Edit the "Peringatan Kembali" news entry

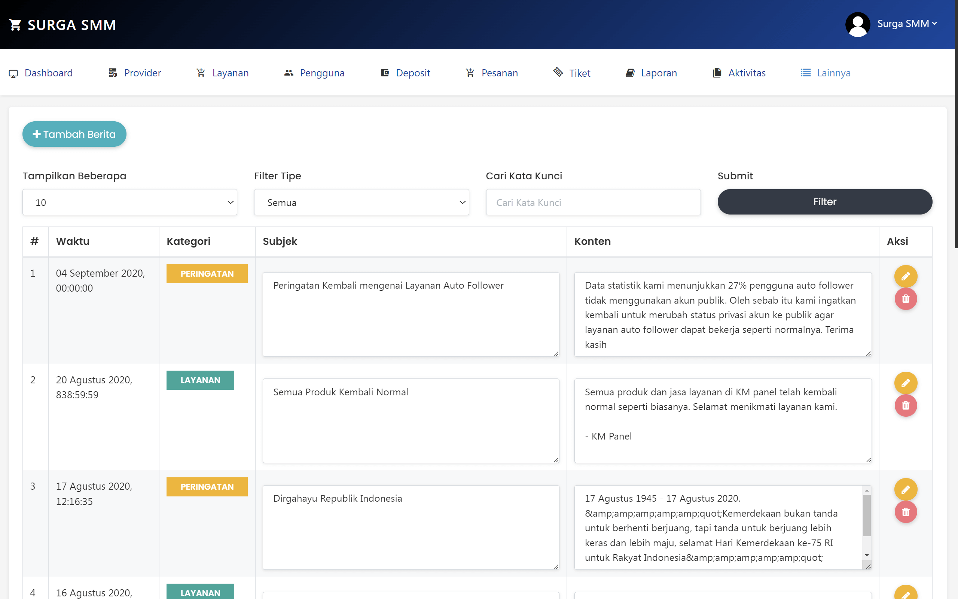[x=906, y=276]
